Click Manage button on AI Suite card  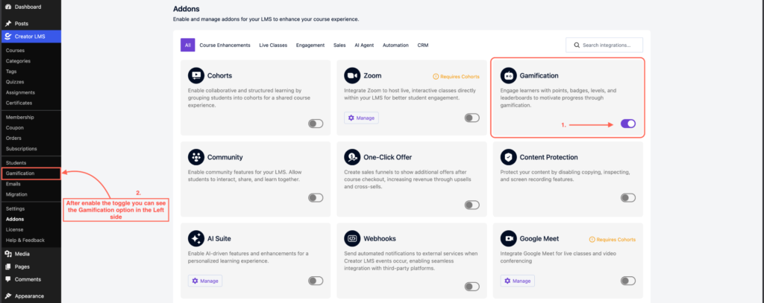point(205,281)
